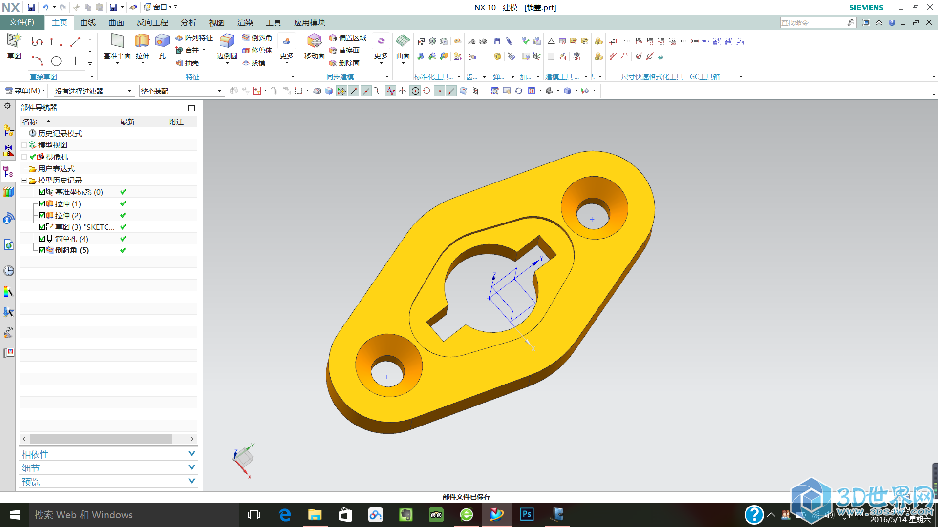Toggle the snap point on curve option
Image resolution: width=938 pixels, height=527 pixels.
click(451, 91)
